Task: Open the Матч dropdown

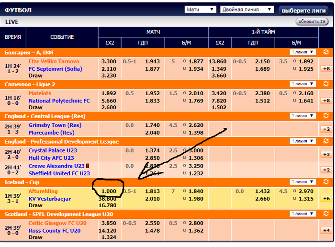Action: 200,10
